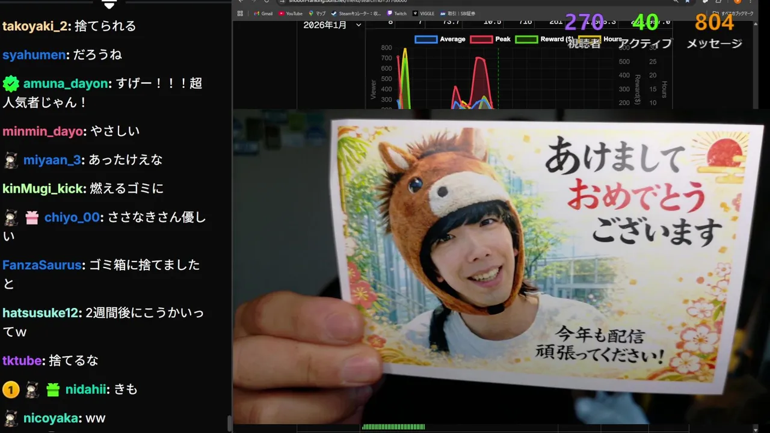Click chiyo_00's pink gift badge
Viewport: 770px width, 433px height.
pos(32,218)
